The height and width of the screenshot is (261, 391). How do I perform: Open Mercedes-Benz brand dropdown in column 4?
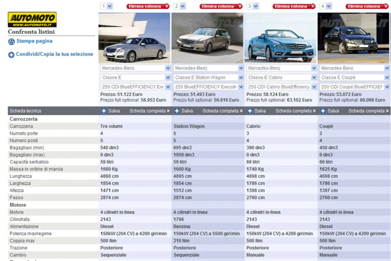(x=355, y=68)
